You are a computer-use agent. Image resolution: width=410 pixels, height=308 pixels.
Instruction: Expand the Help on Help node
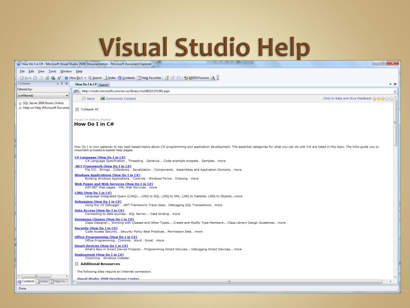click(x=20, y=108)
